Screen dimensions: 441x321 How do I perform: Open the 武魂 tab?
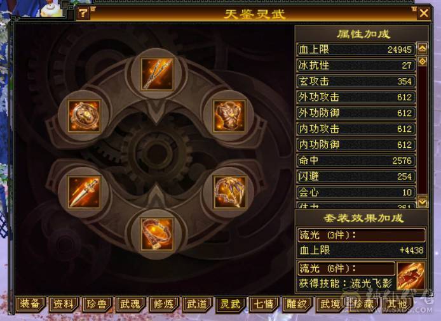(x=130, y=304)
